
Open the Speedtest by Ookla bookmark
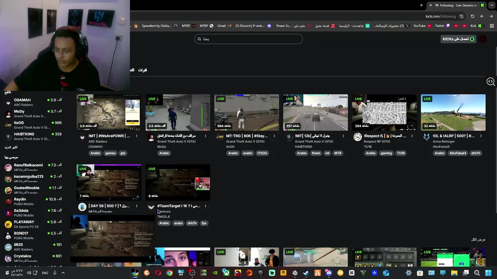click(159, 26)
